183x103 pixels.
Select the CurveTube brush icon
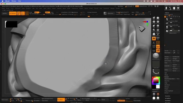tap(154, 34)
